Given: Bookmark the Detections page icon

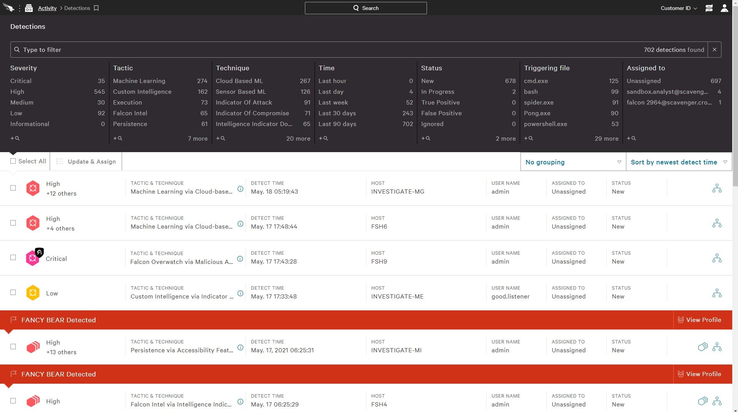Looking at the screenshot, I should point(96,8).
